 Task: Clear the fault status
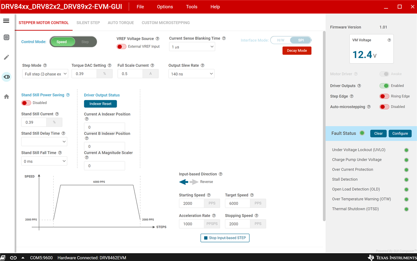coord(378,134)
